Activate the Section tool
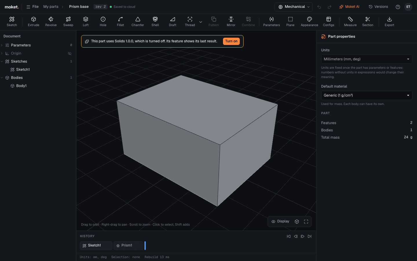 [368, 22]
